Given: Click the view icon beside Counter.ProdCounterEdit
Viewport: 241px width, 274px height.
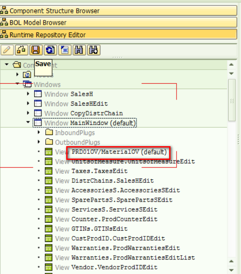Looking at the screenshot, I should (49, 219).
